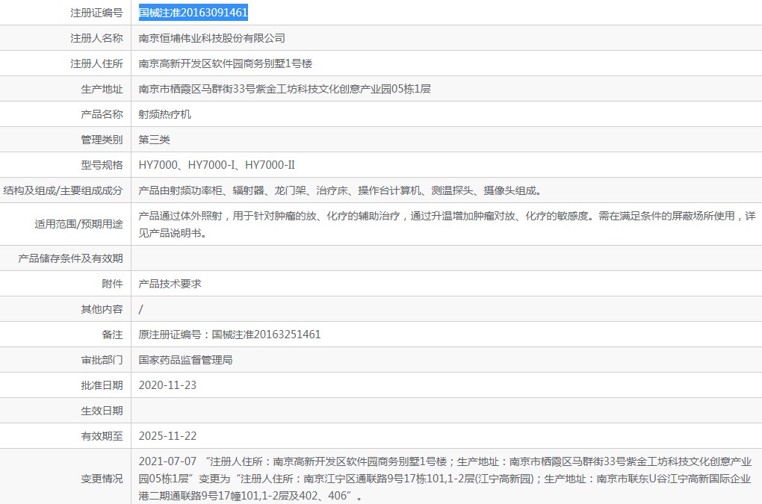Click the 其他内容 label
762x504 pixels.
[x=102, y=309]
